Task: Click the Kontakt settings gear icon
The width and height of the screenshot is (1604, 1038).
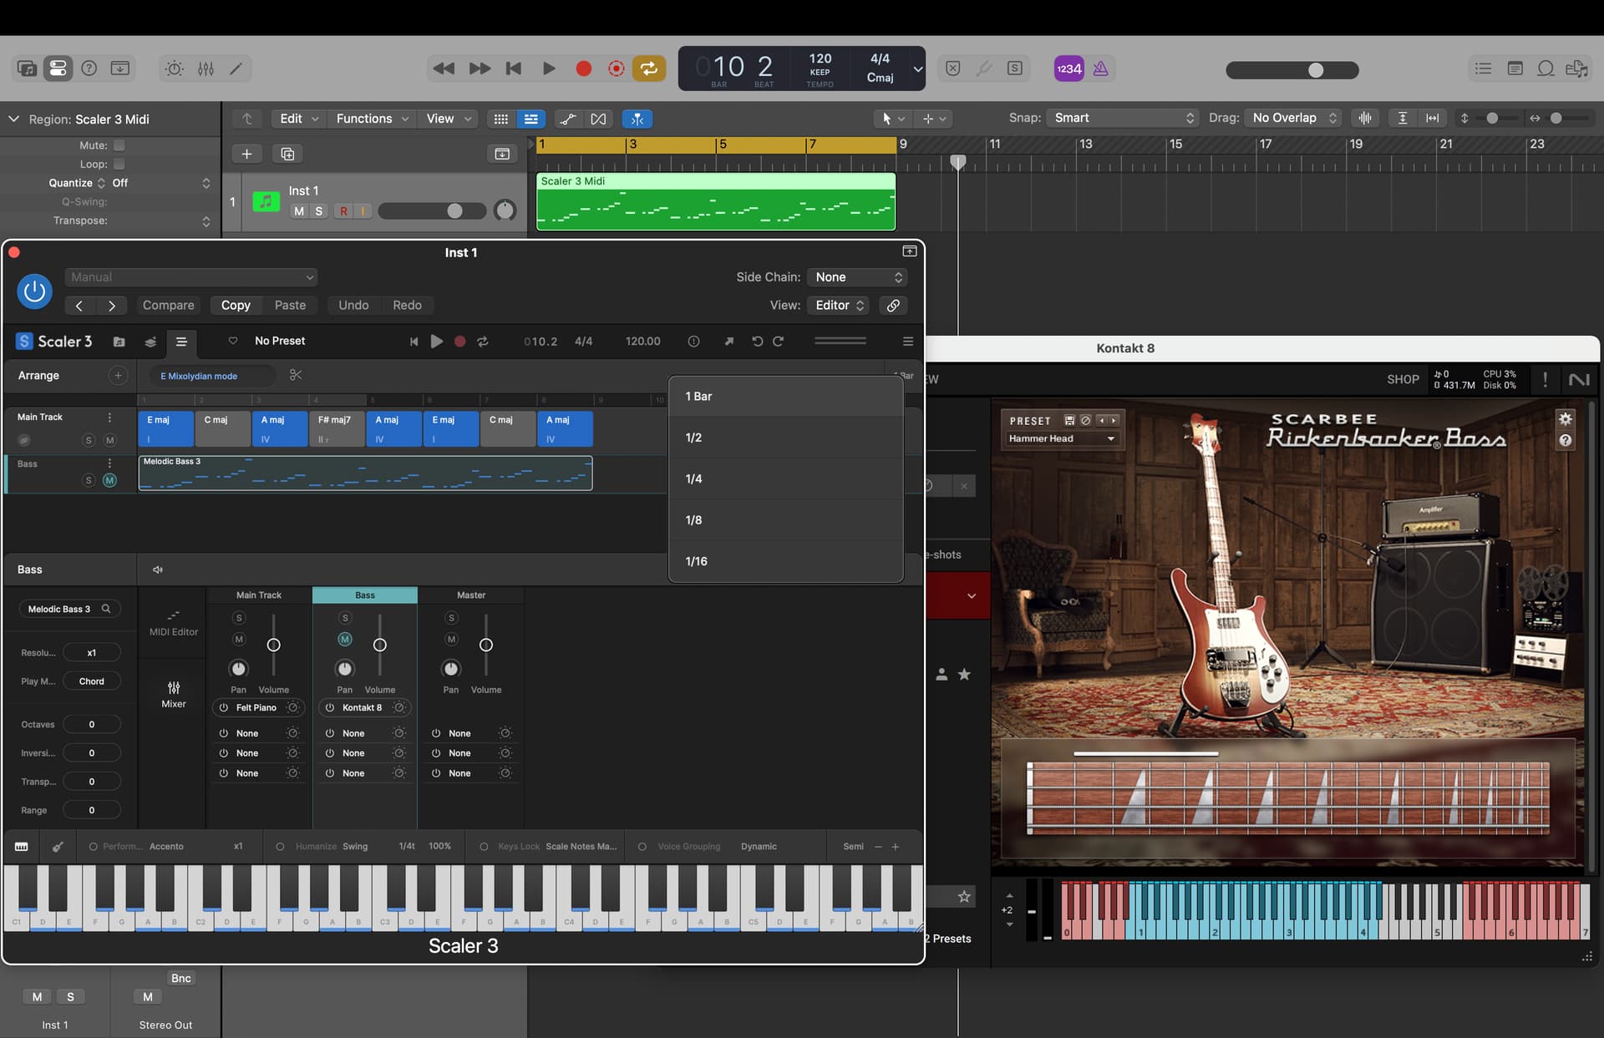Action: click(1565, 419)
